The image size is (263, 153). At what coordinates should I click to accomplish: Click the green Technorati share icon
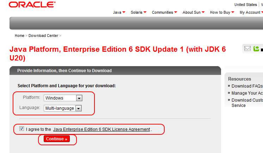256,49
